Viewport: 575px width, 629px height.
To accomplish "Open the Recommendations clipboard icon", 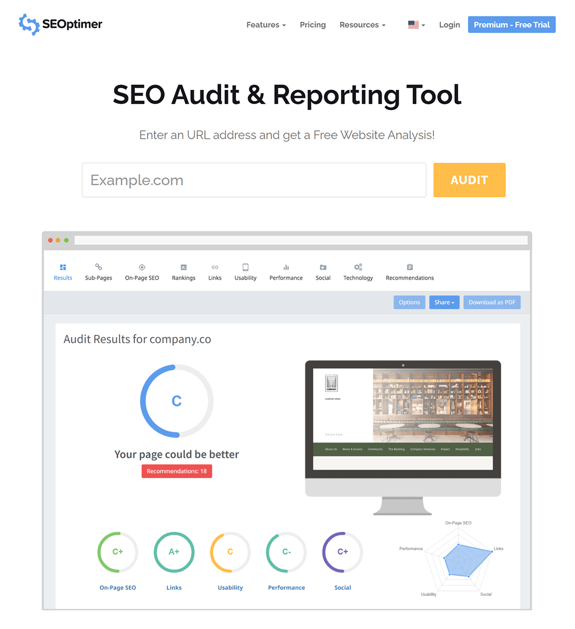I will click(x=410, y=267).
